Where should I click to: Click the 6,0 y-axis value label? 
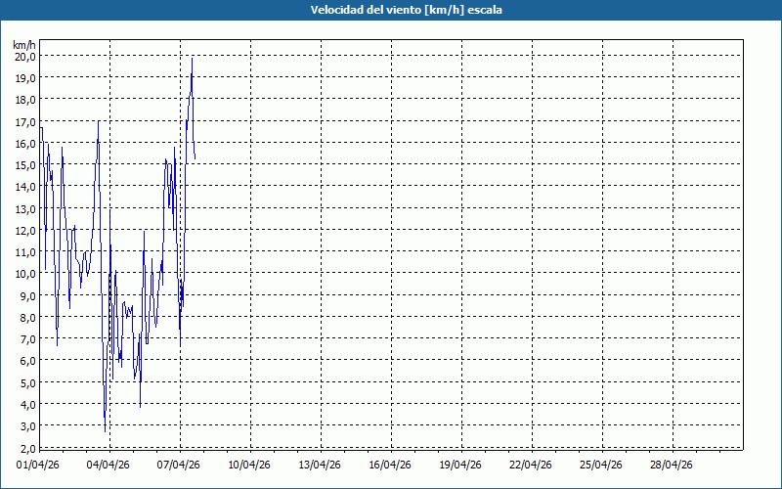(25, 360)
